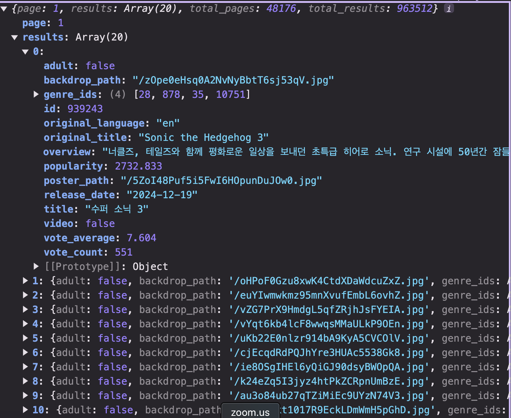
Task: Expand result item 9
Action: point(25,395)
